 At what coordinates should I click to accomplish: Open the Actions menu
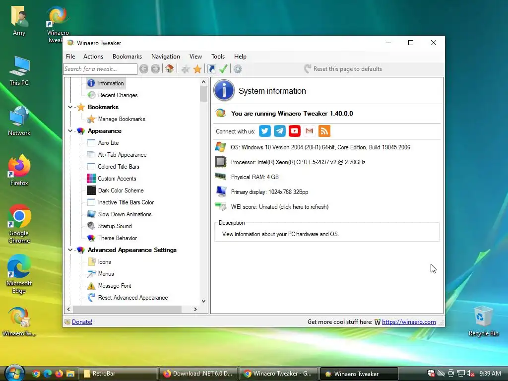93,57
